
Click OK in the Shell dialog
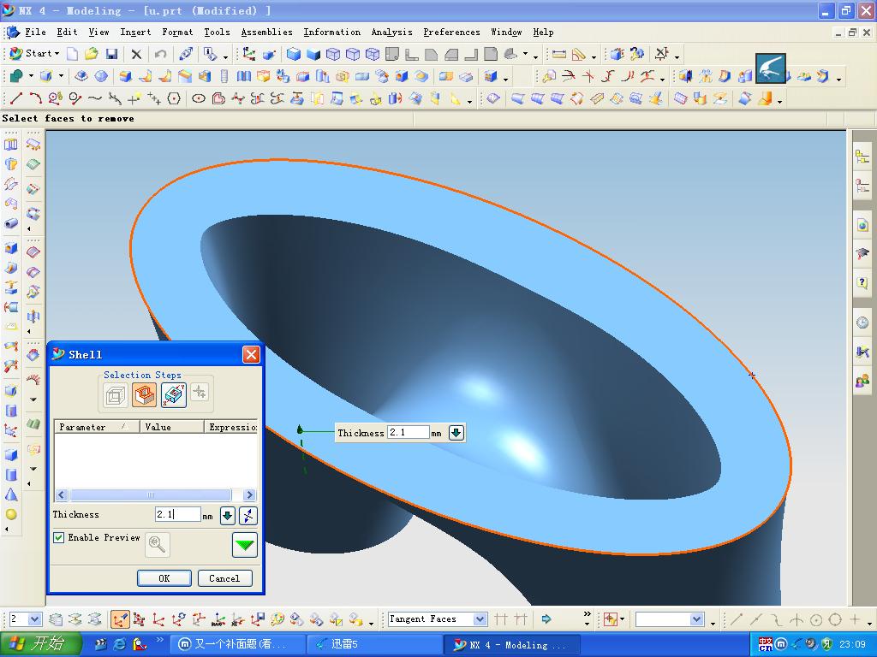click(164, 578)
